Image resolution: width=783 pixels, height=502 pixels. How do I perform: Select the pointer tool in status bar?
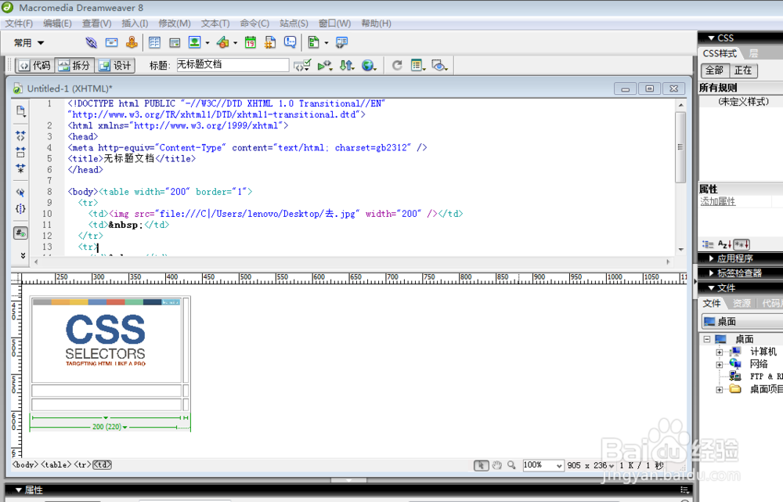tap(481, 465)
